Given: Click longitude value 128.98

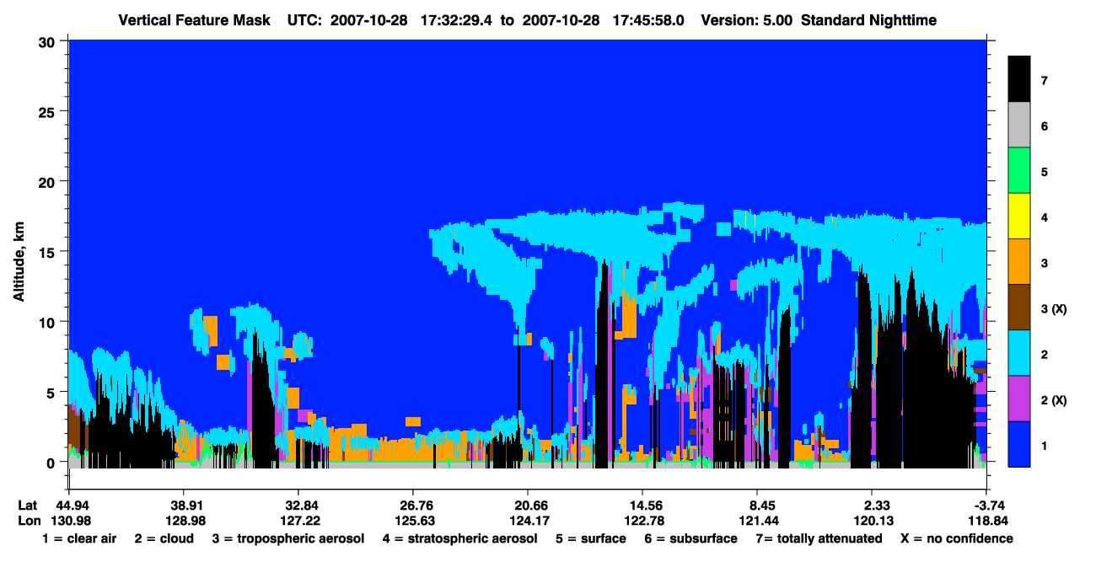Looking at the screenshot, I should coord(185,520).
